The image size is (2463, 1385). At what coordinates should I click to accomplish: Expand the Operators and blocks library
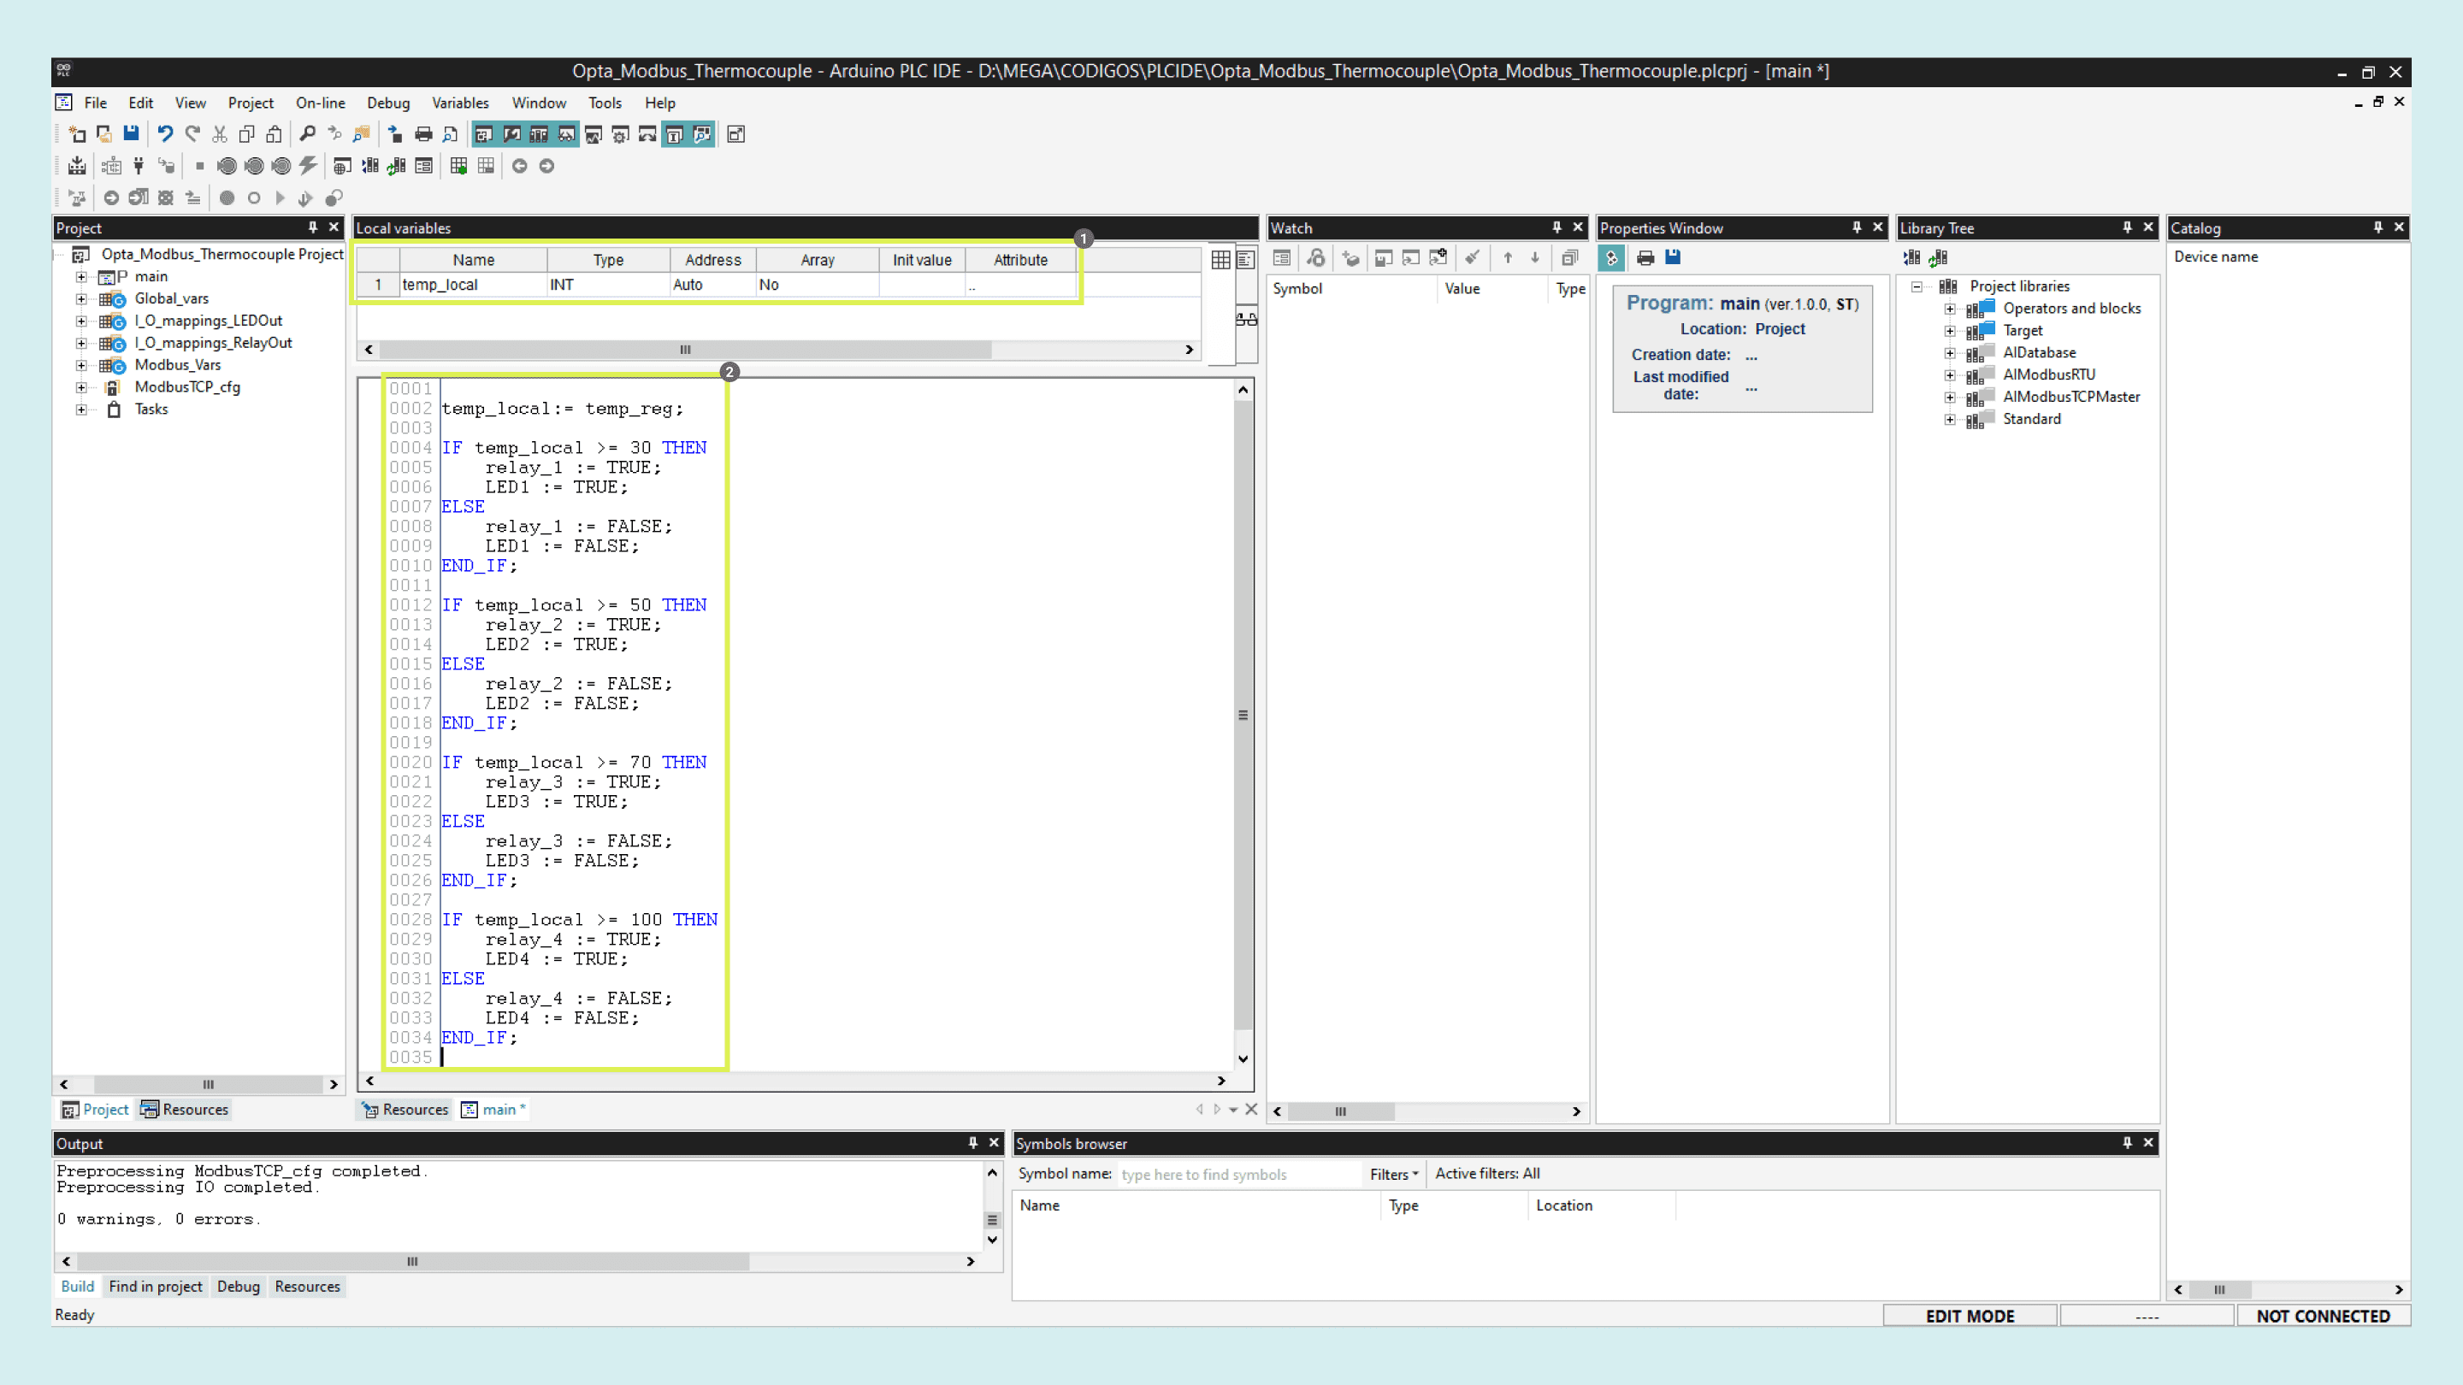[1950, 308]
